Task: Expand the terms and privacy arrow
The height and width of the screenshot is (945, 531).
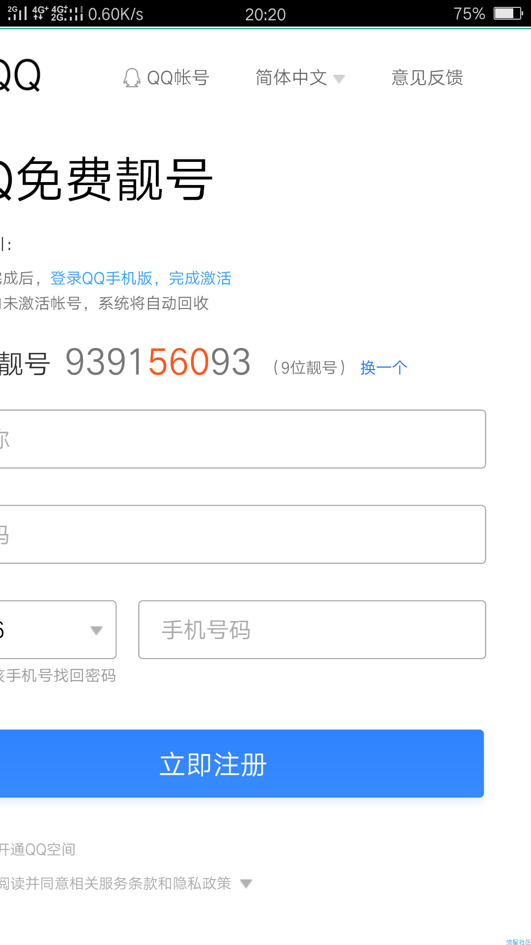Action: 246,884
